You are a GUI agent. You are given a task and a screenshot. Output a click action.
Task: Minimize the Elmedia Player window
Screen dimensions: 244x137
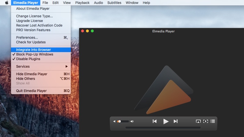click(88, 31)
